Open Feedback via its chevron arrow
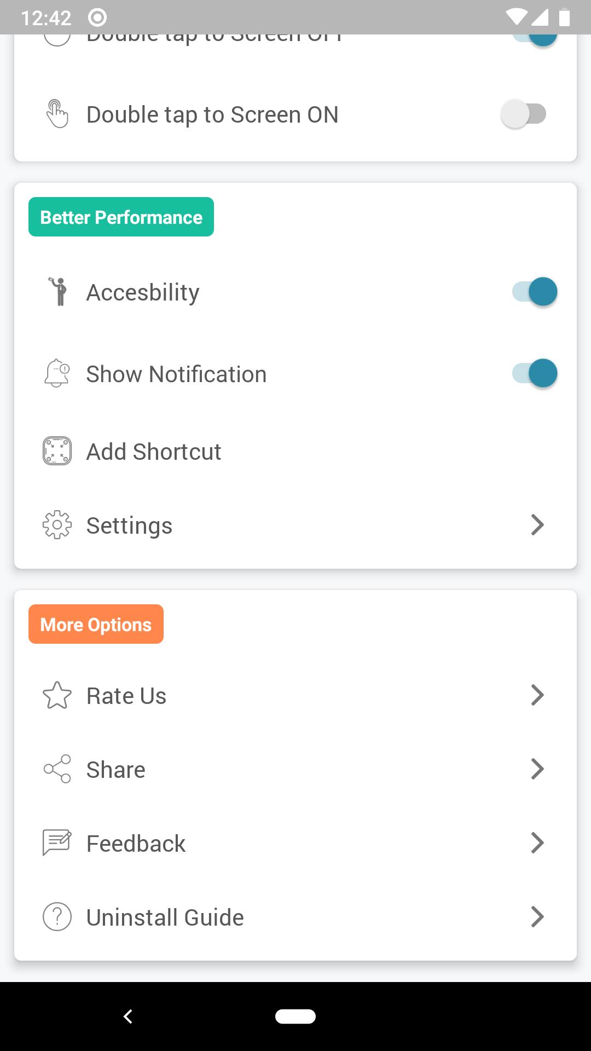This screenshot has height=1051, width=591. pyautogui.click(x=537, y=843)
